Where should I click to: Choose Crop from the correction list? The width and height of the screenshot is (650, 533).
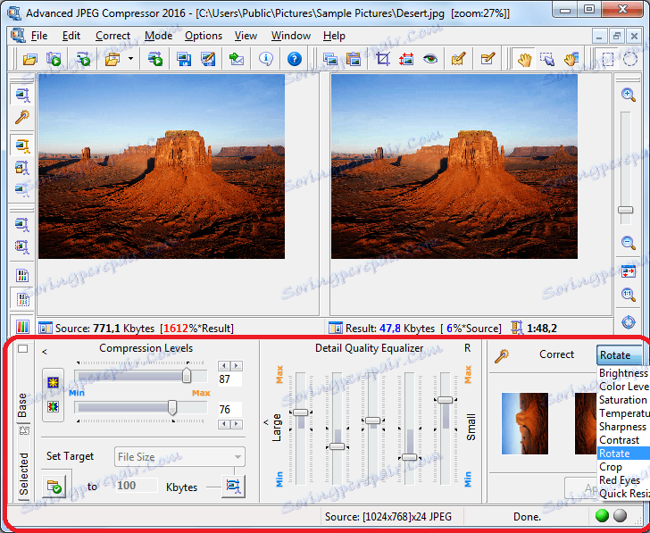click(612, 467)
